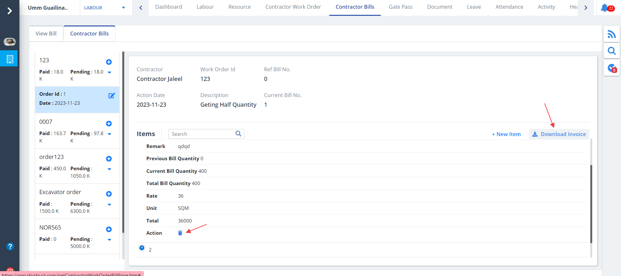Click the notification bell icon

click(604, 8)
